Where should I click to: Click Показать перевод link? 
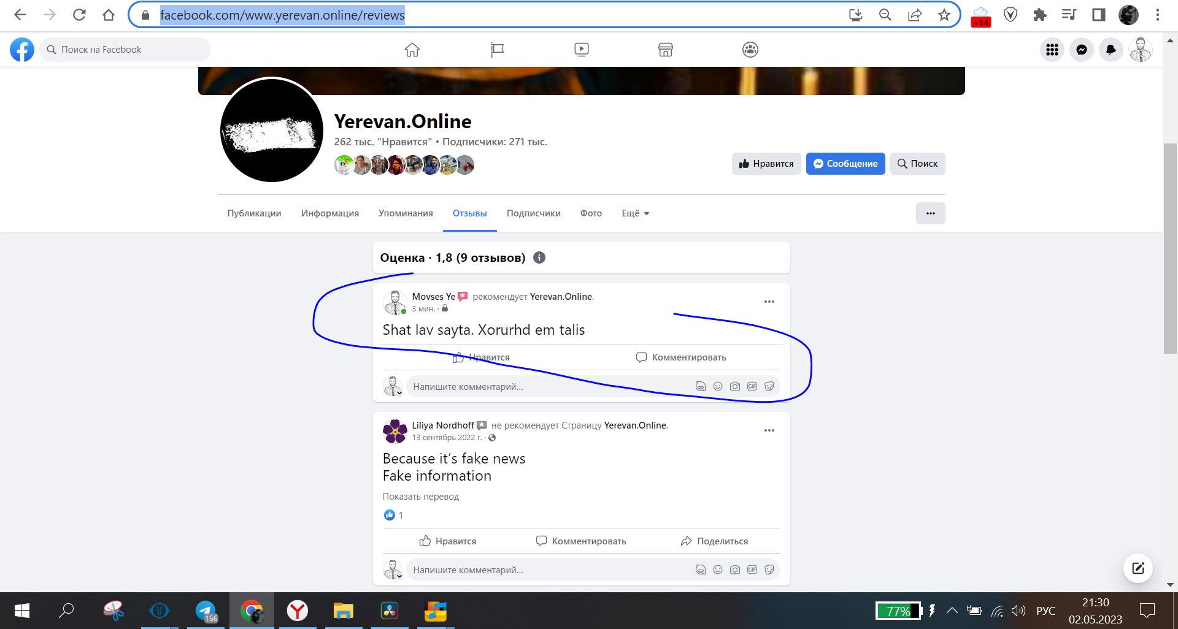point(421,497)
